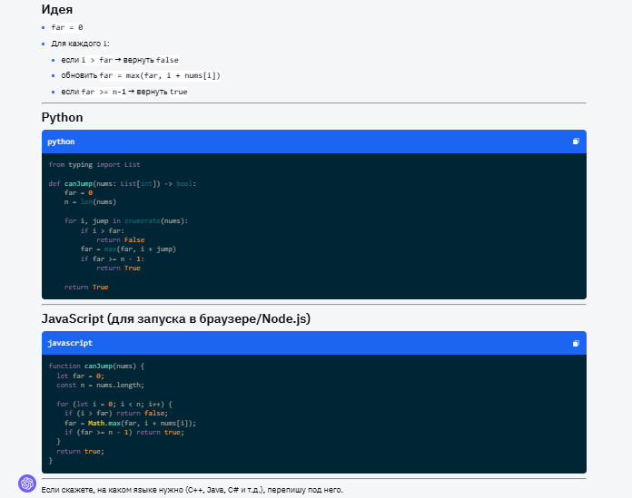Click the 'def canJump' Python line
The height and width of the screenshot is (498, 632).
pos(123,183)
